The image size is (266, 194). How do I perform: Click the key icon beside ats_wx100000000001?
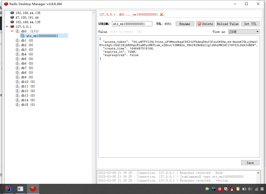point(22,36)
